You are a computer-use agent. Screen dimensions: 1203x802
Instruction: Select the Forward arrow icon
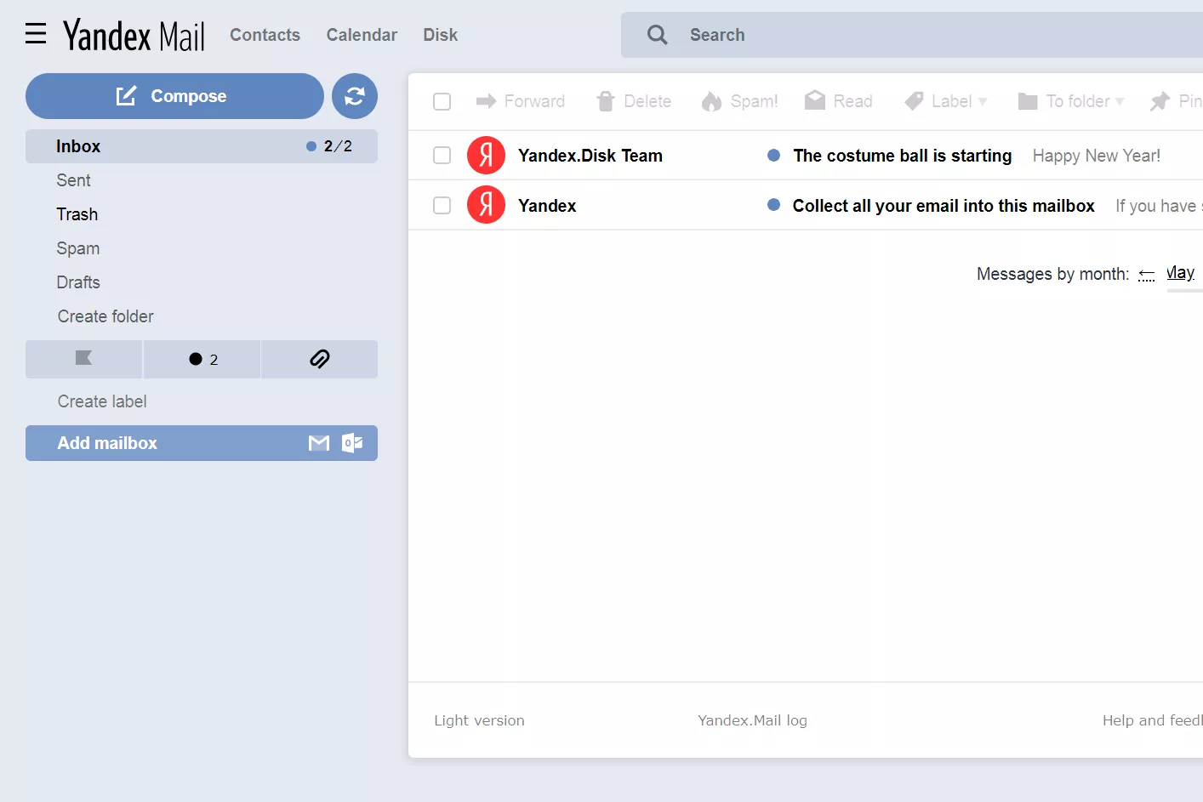pos(487,100)
